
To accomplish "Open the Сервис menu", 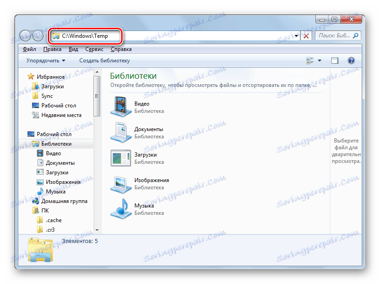I will tap(94, 49).
